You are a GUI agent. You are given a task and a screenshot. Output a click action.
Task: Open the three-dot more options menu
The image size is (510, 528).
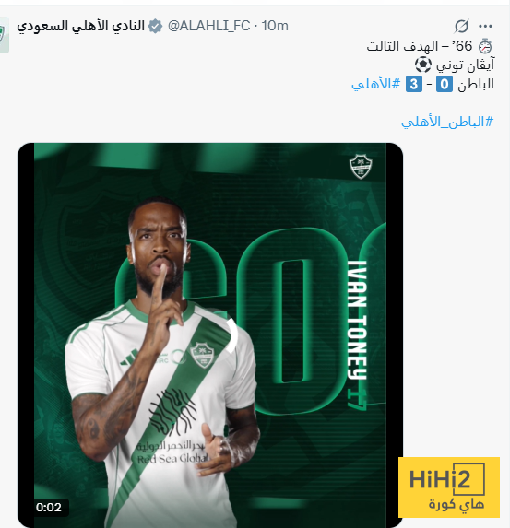point(485,26)
